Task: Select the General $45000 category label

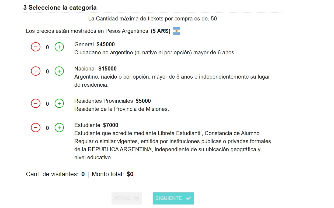Action: (94, 44)
